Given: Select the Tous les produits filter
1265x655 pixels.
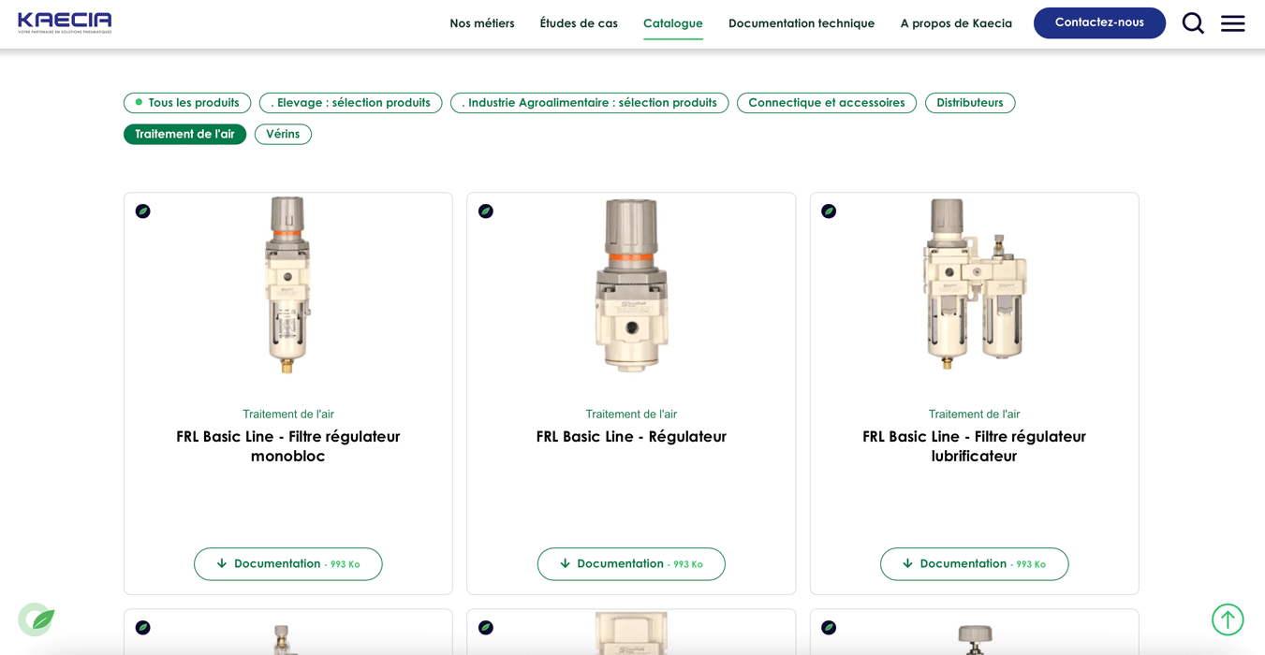Looking at the screenshot, I should (x=187, y=103).
